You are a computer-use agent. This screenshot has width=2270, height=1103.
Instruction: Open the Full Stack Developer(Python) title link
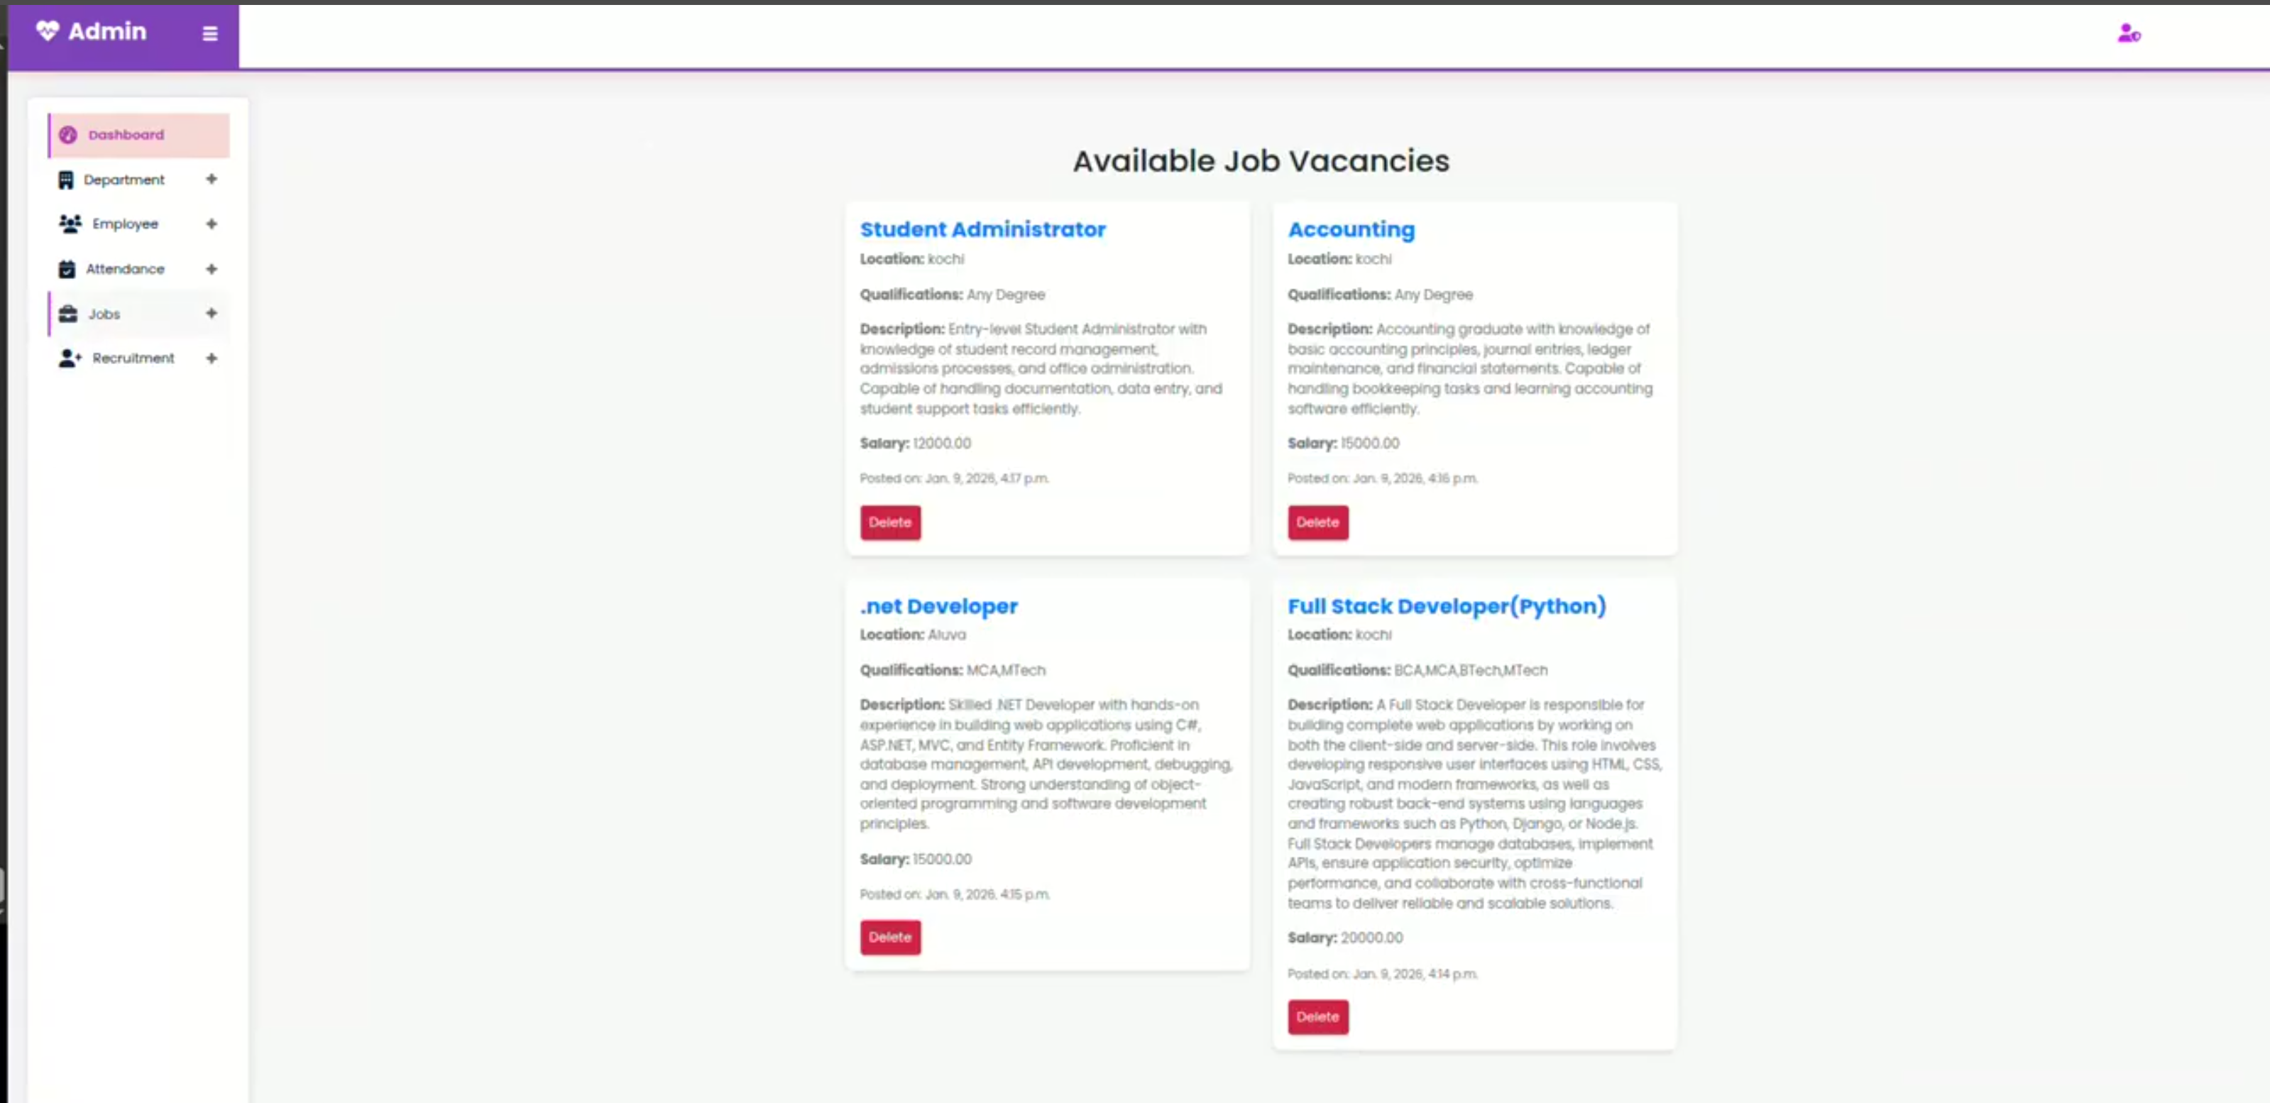pos(1446,606)
